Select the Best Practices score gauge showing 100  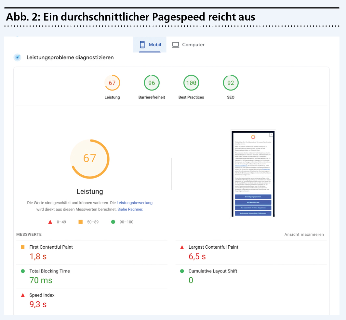(191, 83)
